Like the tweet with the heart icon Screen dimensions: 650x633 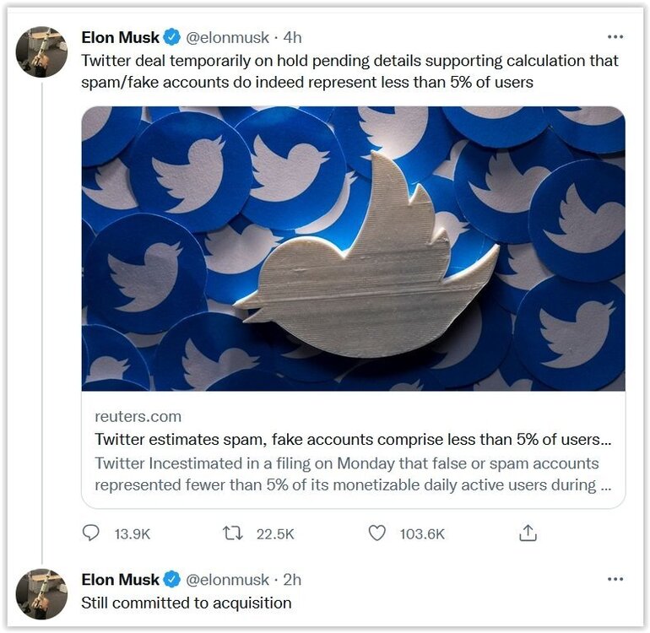tap(377, 533)
